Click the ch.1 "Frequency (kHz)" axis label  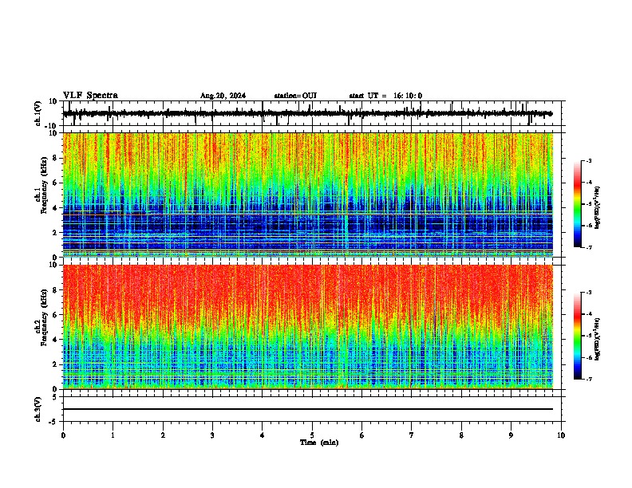click(44, 185)
